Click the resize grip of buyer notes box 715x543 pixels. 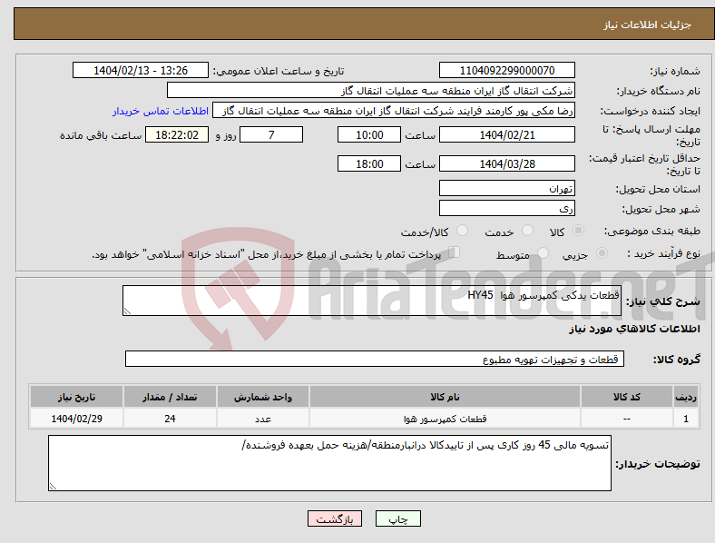tap(53, 487)
